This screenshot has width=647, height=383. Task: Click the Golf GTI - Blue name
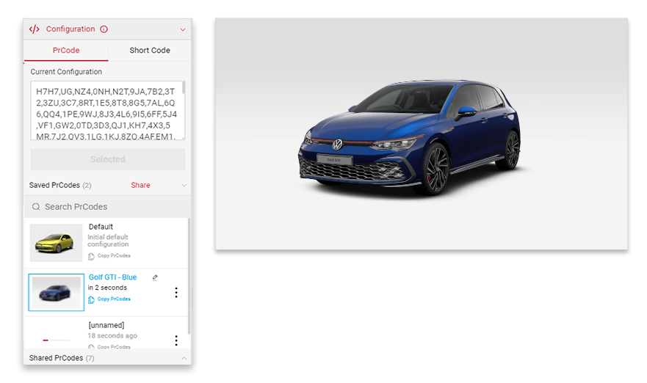112,277
